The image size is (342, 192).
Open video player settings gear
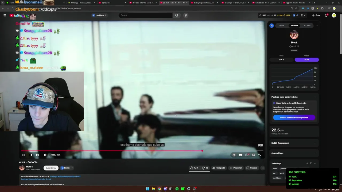point(247,155)
